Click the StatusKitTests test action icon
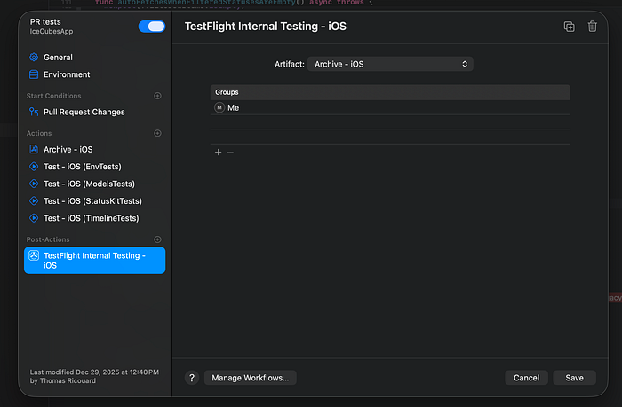 [x=34, y=200]
